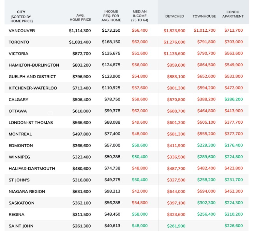The height and width of the screenshot is (234, 255).
Task: Click Regina's $58,000 median income
Action: [140, 214]
